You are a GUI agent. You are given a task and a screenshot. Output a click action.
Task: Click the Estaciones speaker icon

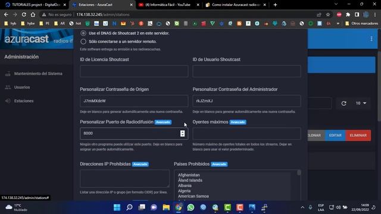pos(8,100)
